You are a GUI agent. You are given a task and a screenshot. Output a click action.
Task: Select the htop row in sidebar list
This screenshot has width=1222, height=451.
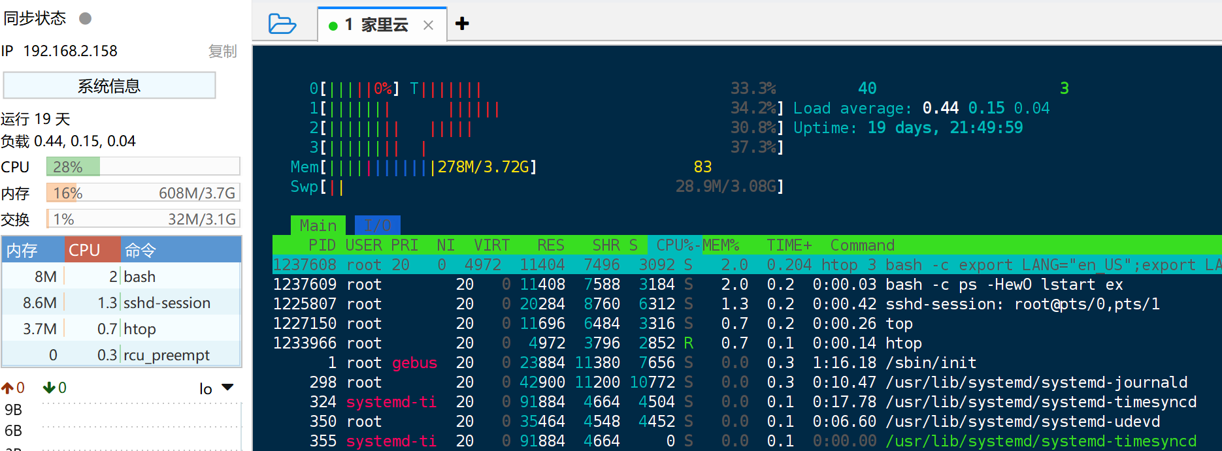pos(122,328)
